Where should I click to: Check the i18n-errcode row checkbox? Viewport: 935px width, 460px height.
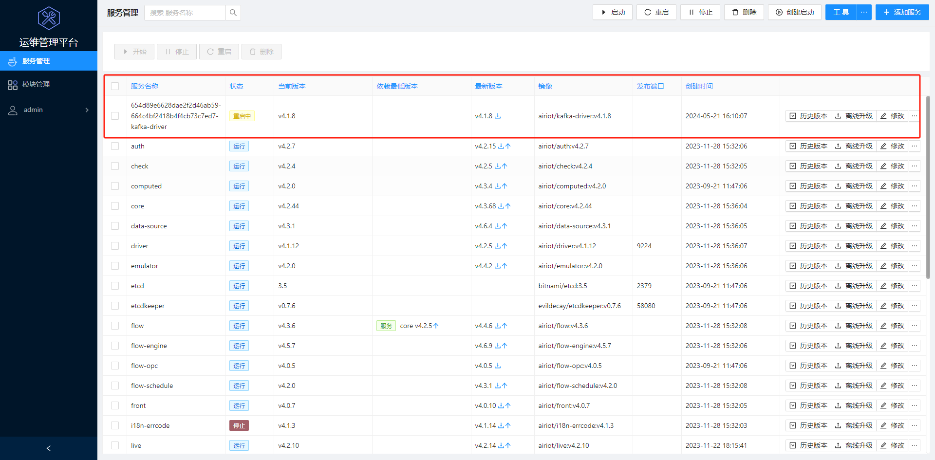[x=115, y=425]
